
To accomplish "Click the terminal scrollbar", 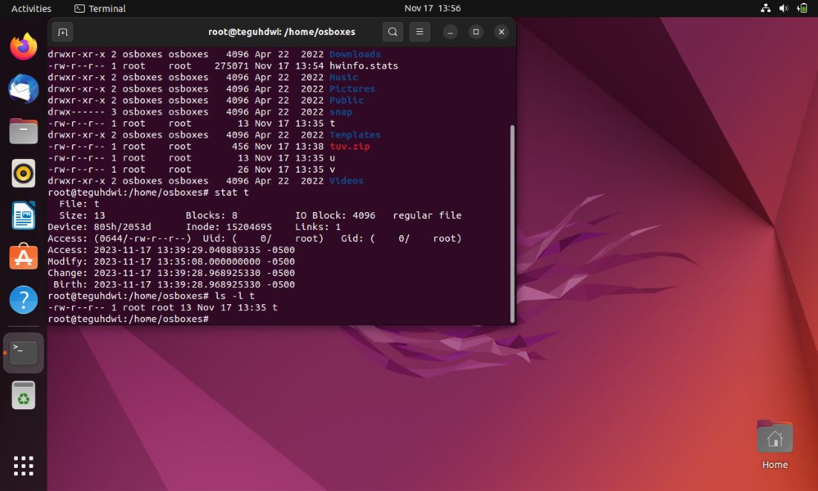I will [512, 223].
